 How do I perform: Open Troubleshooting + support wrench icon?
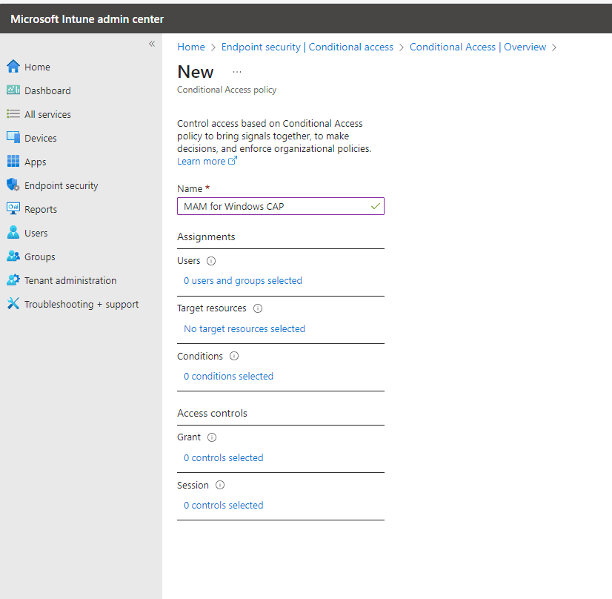pyautogui.click(x=13, y=304)
